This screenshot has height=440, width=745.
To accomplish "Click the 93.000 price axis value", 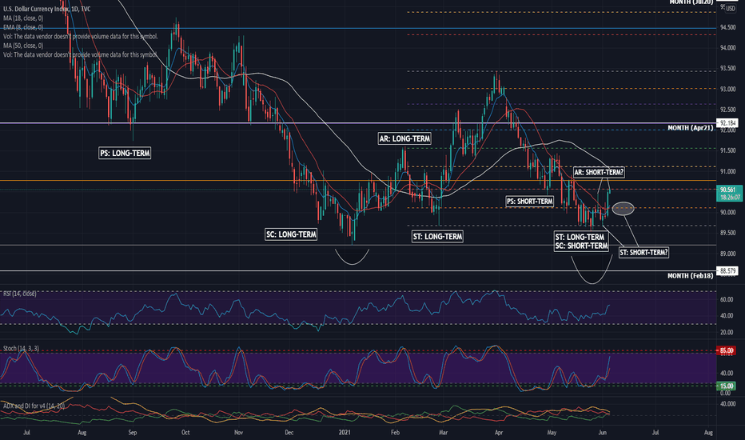I will pyautogui.click(x=728, y=90).
